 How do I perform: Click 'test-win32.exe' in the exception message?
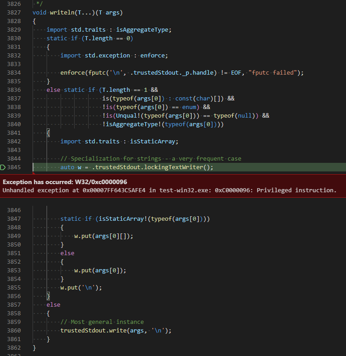click(x=184, y=190)
